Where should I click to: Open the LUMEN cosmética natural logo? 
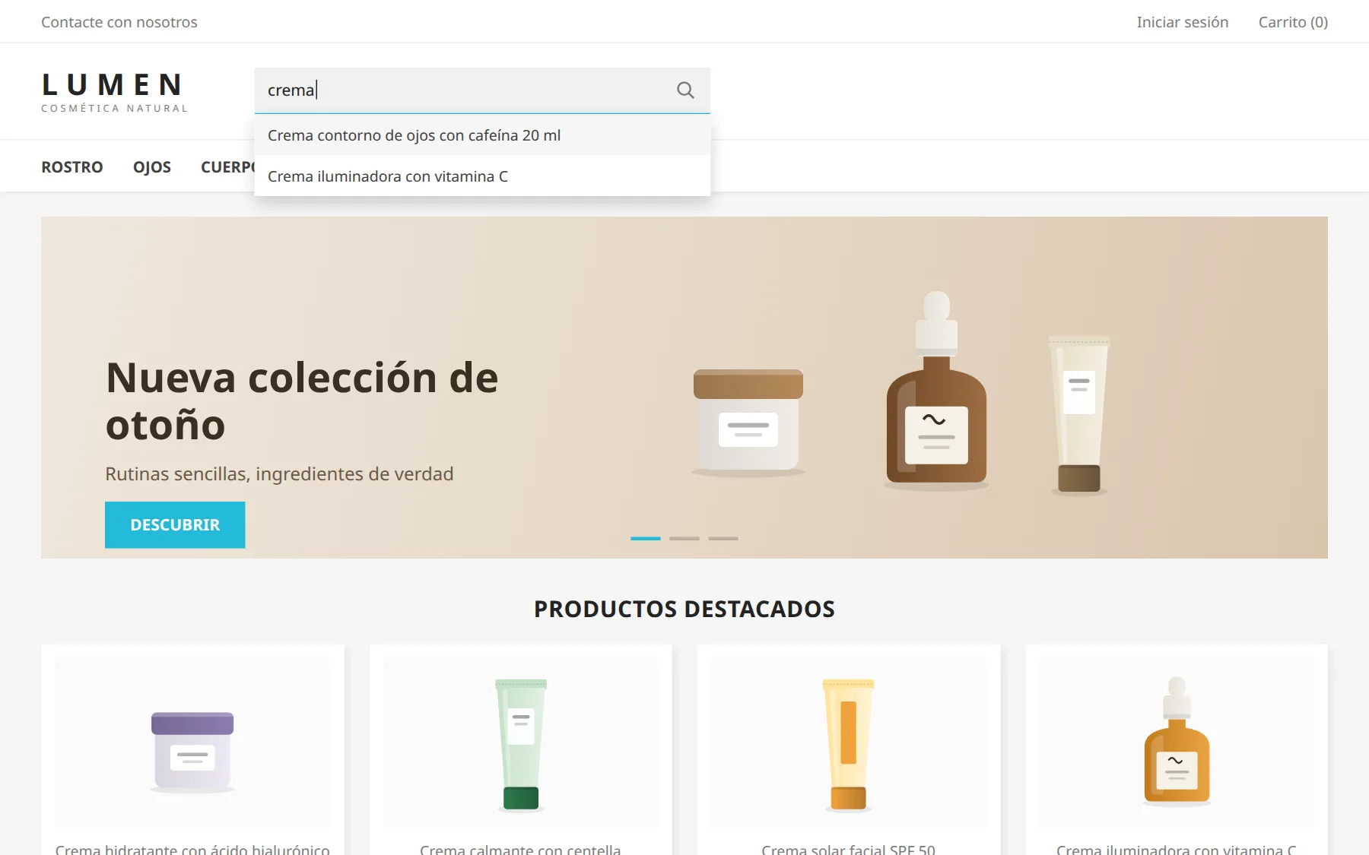[x=114, y=92]
